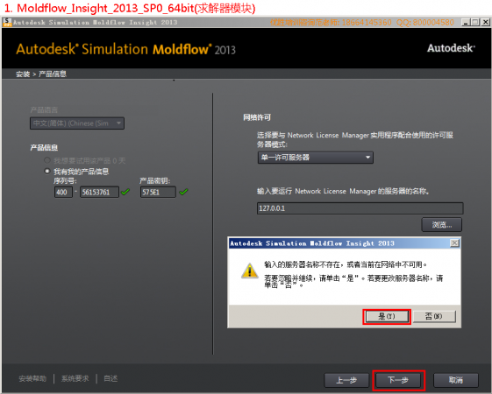
Task: Click the 上一步 button
Action: pyautogui.click(x=346, y=380)
